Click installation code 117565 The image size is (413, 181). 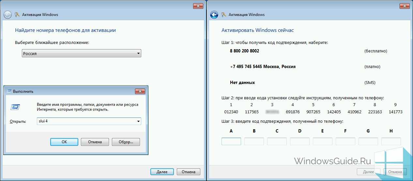click(252, 112)
